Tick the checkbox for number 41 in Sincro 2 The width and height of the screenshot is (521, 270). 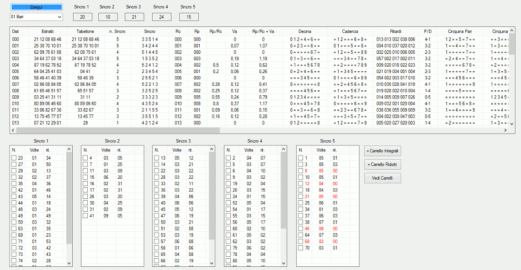coord(85,216)
